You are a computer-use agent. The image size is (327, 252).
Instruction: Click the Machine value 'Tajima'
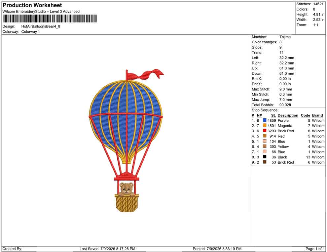[x=285, y=37]
